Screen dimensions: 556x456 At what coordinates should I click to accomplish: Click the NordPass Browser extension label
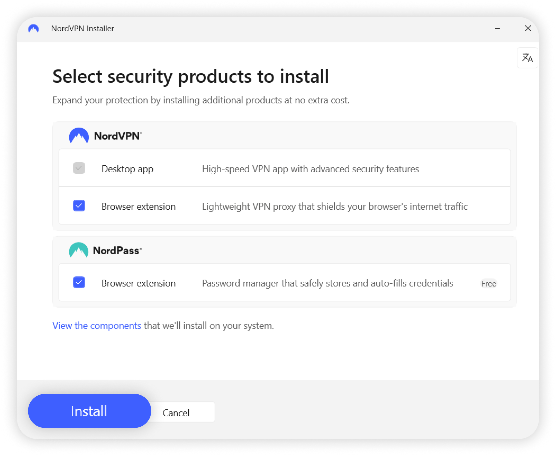click(x=138, y=283)
